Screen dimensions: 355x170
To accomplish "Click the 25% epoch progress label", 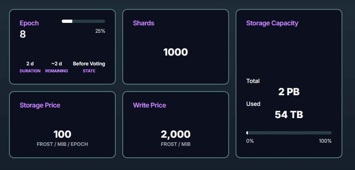I will point(100,31).
